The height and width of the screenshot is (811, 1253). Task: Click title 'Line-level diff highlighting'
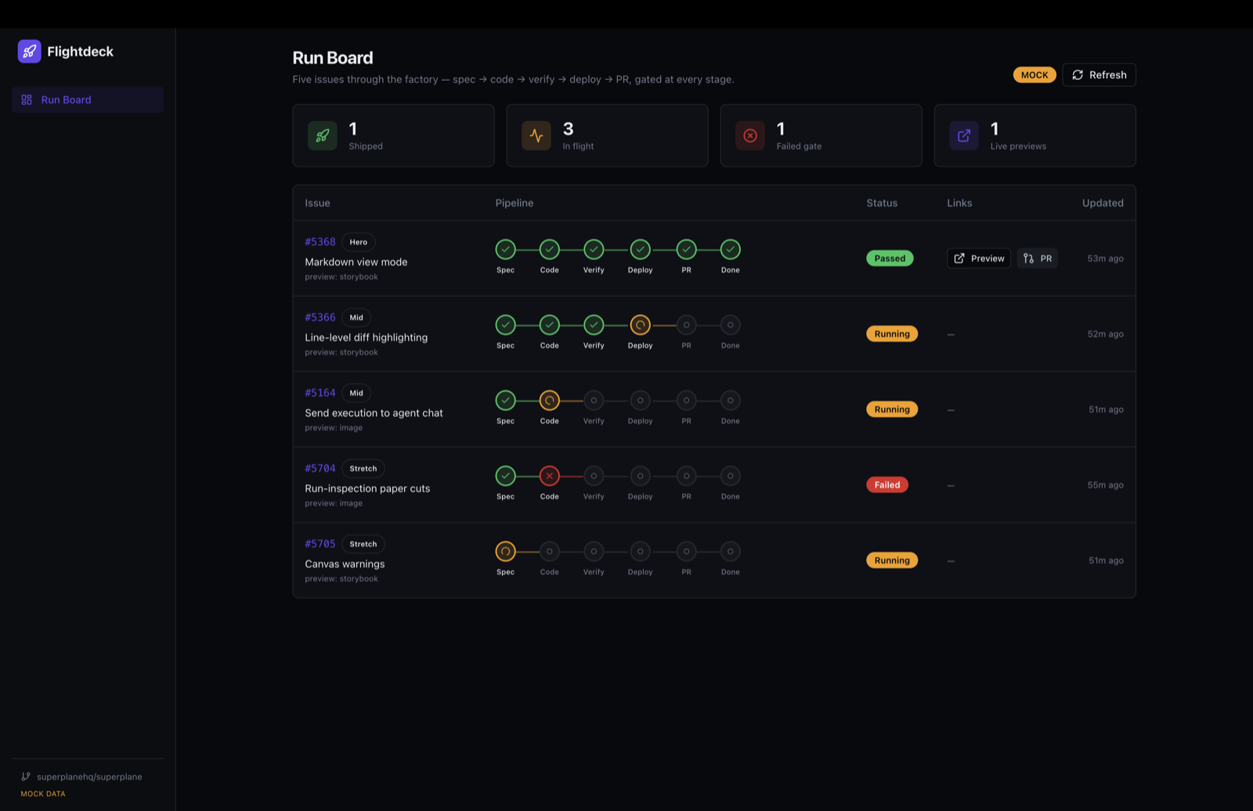pos(366,337)
